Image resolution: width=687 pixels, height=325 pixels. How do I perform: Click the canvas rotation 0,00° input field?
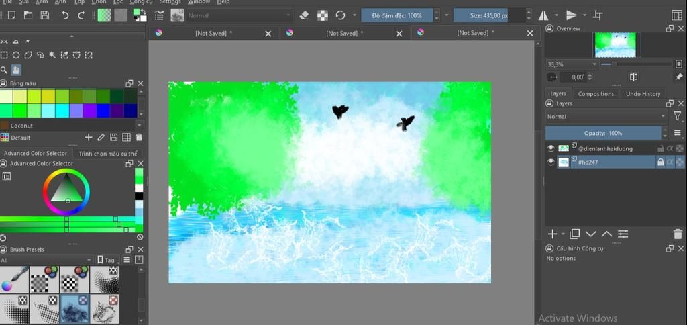pos(576,77)
